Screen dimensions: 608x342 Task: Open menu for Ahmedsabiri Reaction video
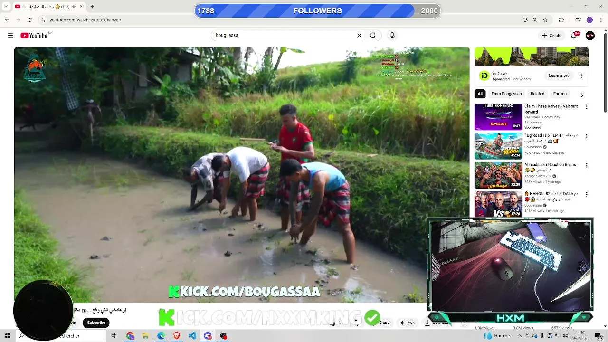pos(587,165)
